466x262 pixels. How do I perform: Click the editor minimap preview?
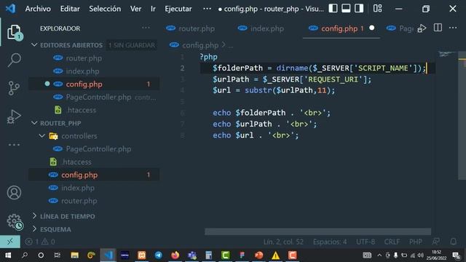(x=448, y=54)
